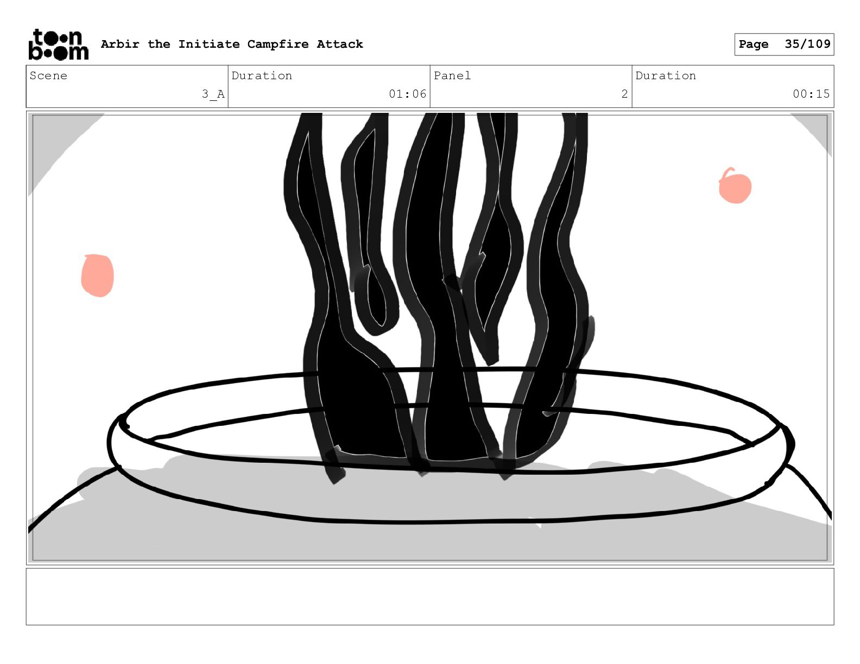Image resolution: width=860 pixels, height=664 pixels.
Task: Click the 'Page 35/109' indicator box
Action: coord(784,44)
